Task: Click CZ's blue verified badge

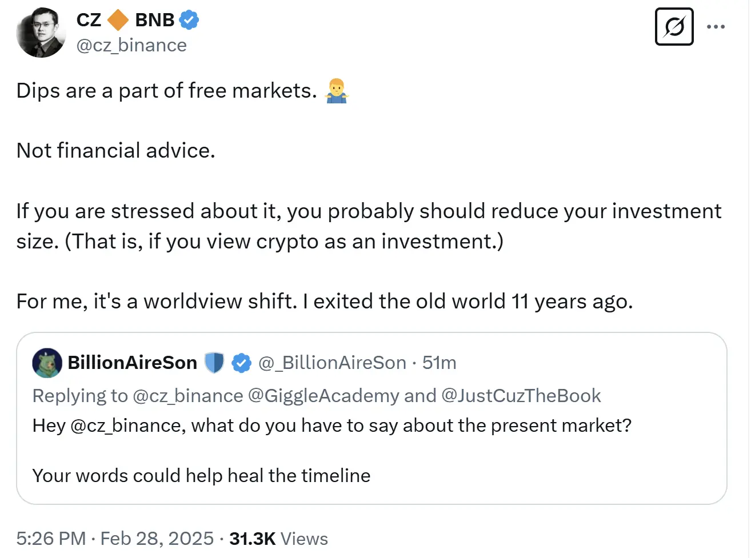Action: (189, 20)
